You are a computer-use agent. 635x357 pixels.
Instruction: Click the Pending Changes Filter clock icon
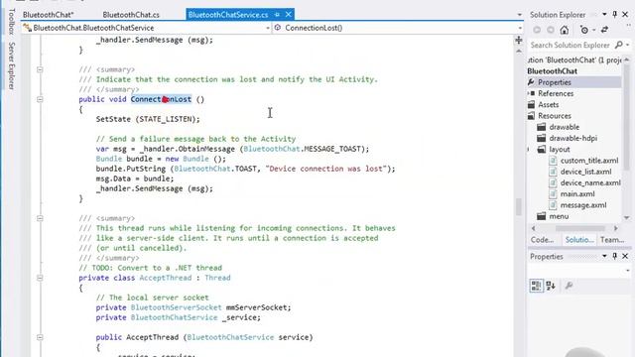pos(584,30)
